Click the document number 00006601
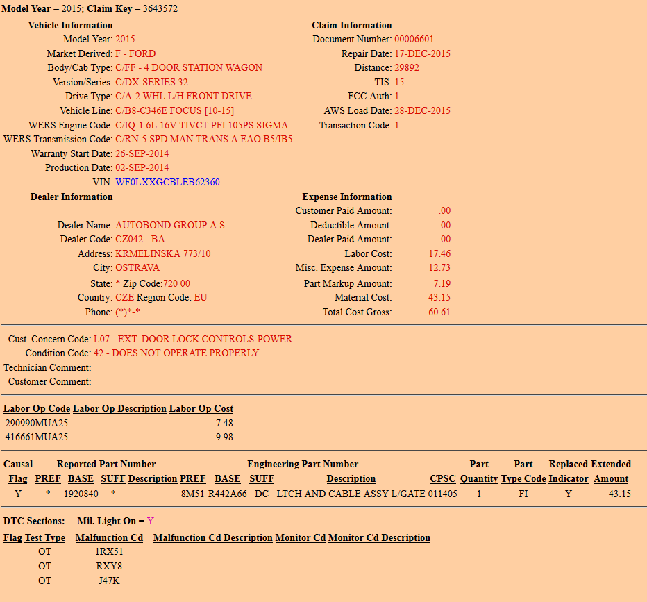This screenshot has height=602, width=647. [414, 40]
